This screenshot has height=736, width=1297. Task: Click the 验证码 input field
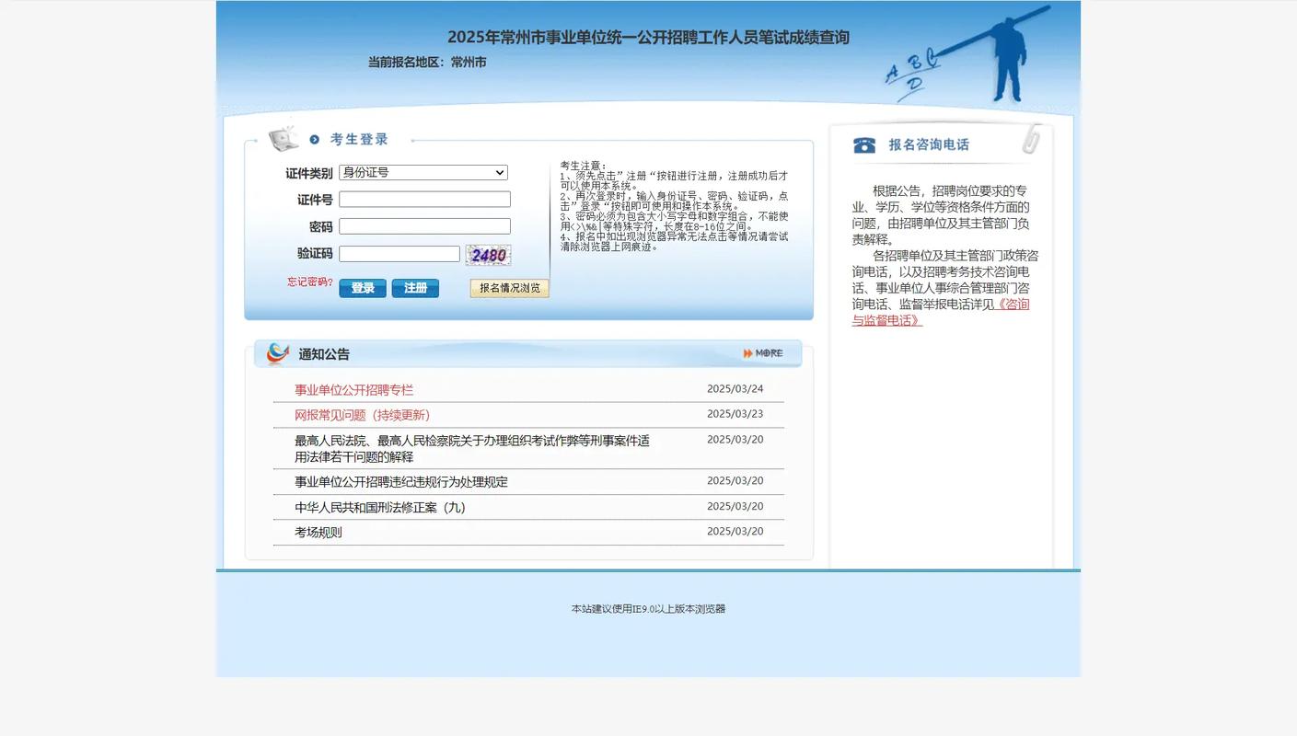coord(399,252)
